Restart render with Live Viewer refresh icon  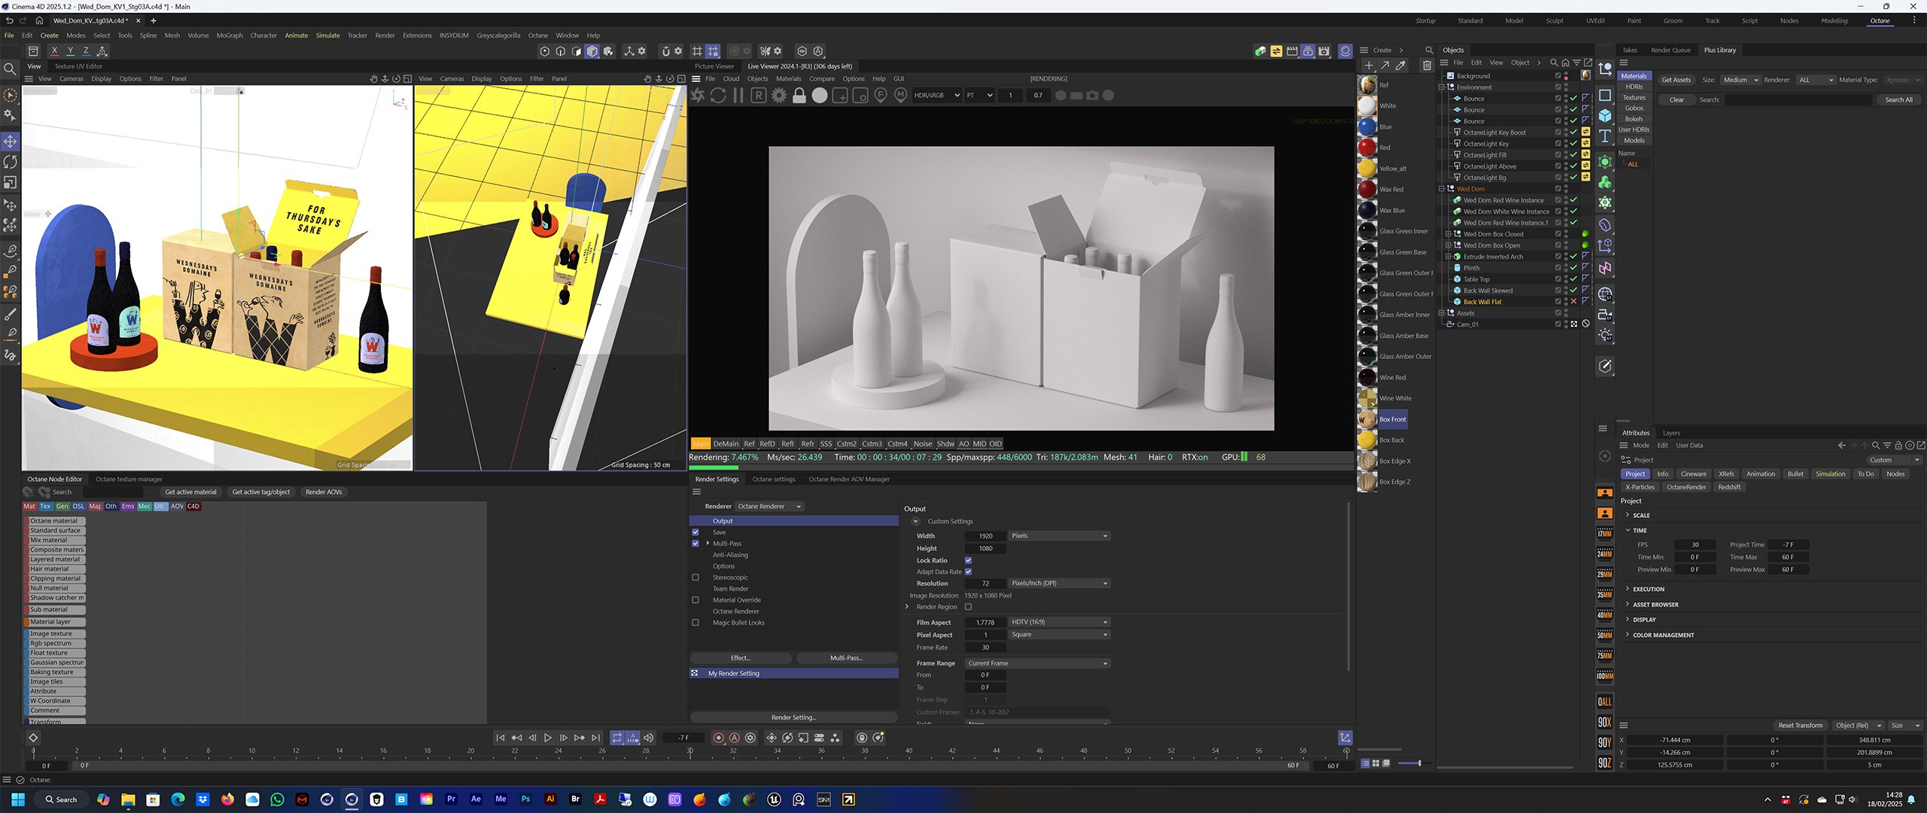pyautogui.click(x=718, y=96)
